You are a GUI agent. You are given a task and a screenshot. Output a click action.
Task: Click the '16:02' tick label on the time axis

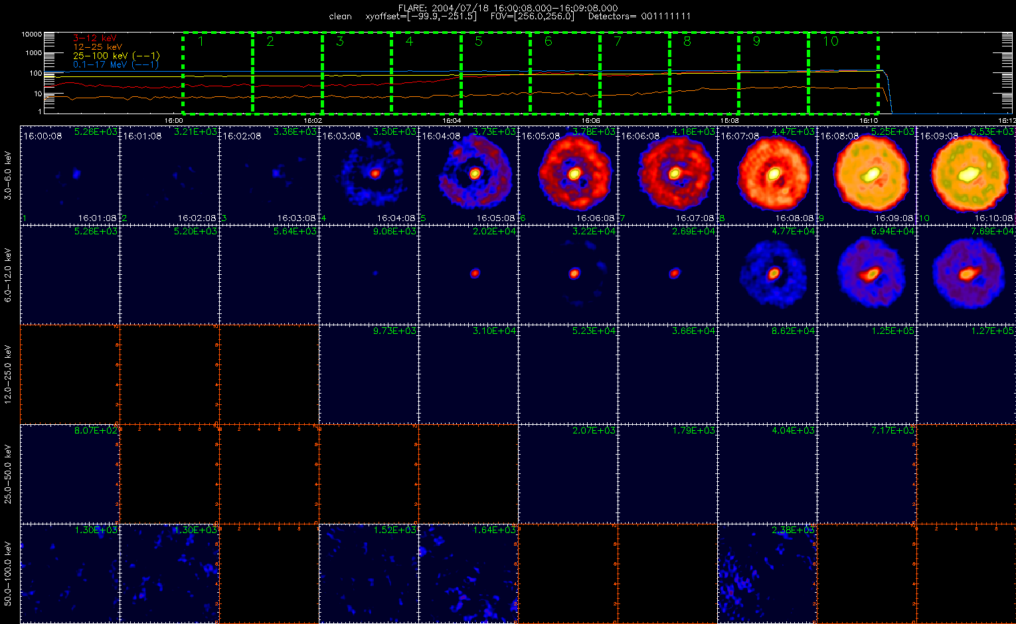coord(313,121)
